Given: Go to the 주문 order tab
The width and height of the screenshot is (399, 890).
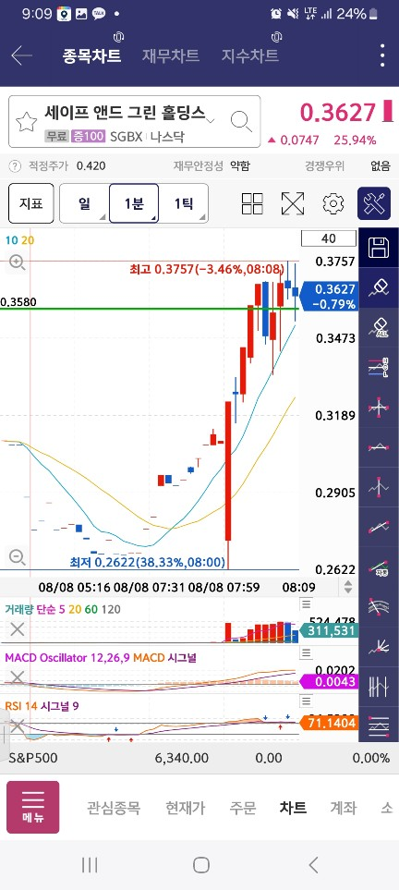Looking at the screenshot, I should tap(243, 808).
